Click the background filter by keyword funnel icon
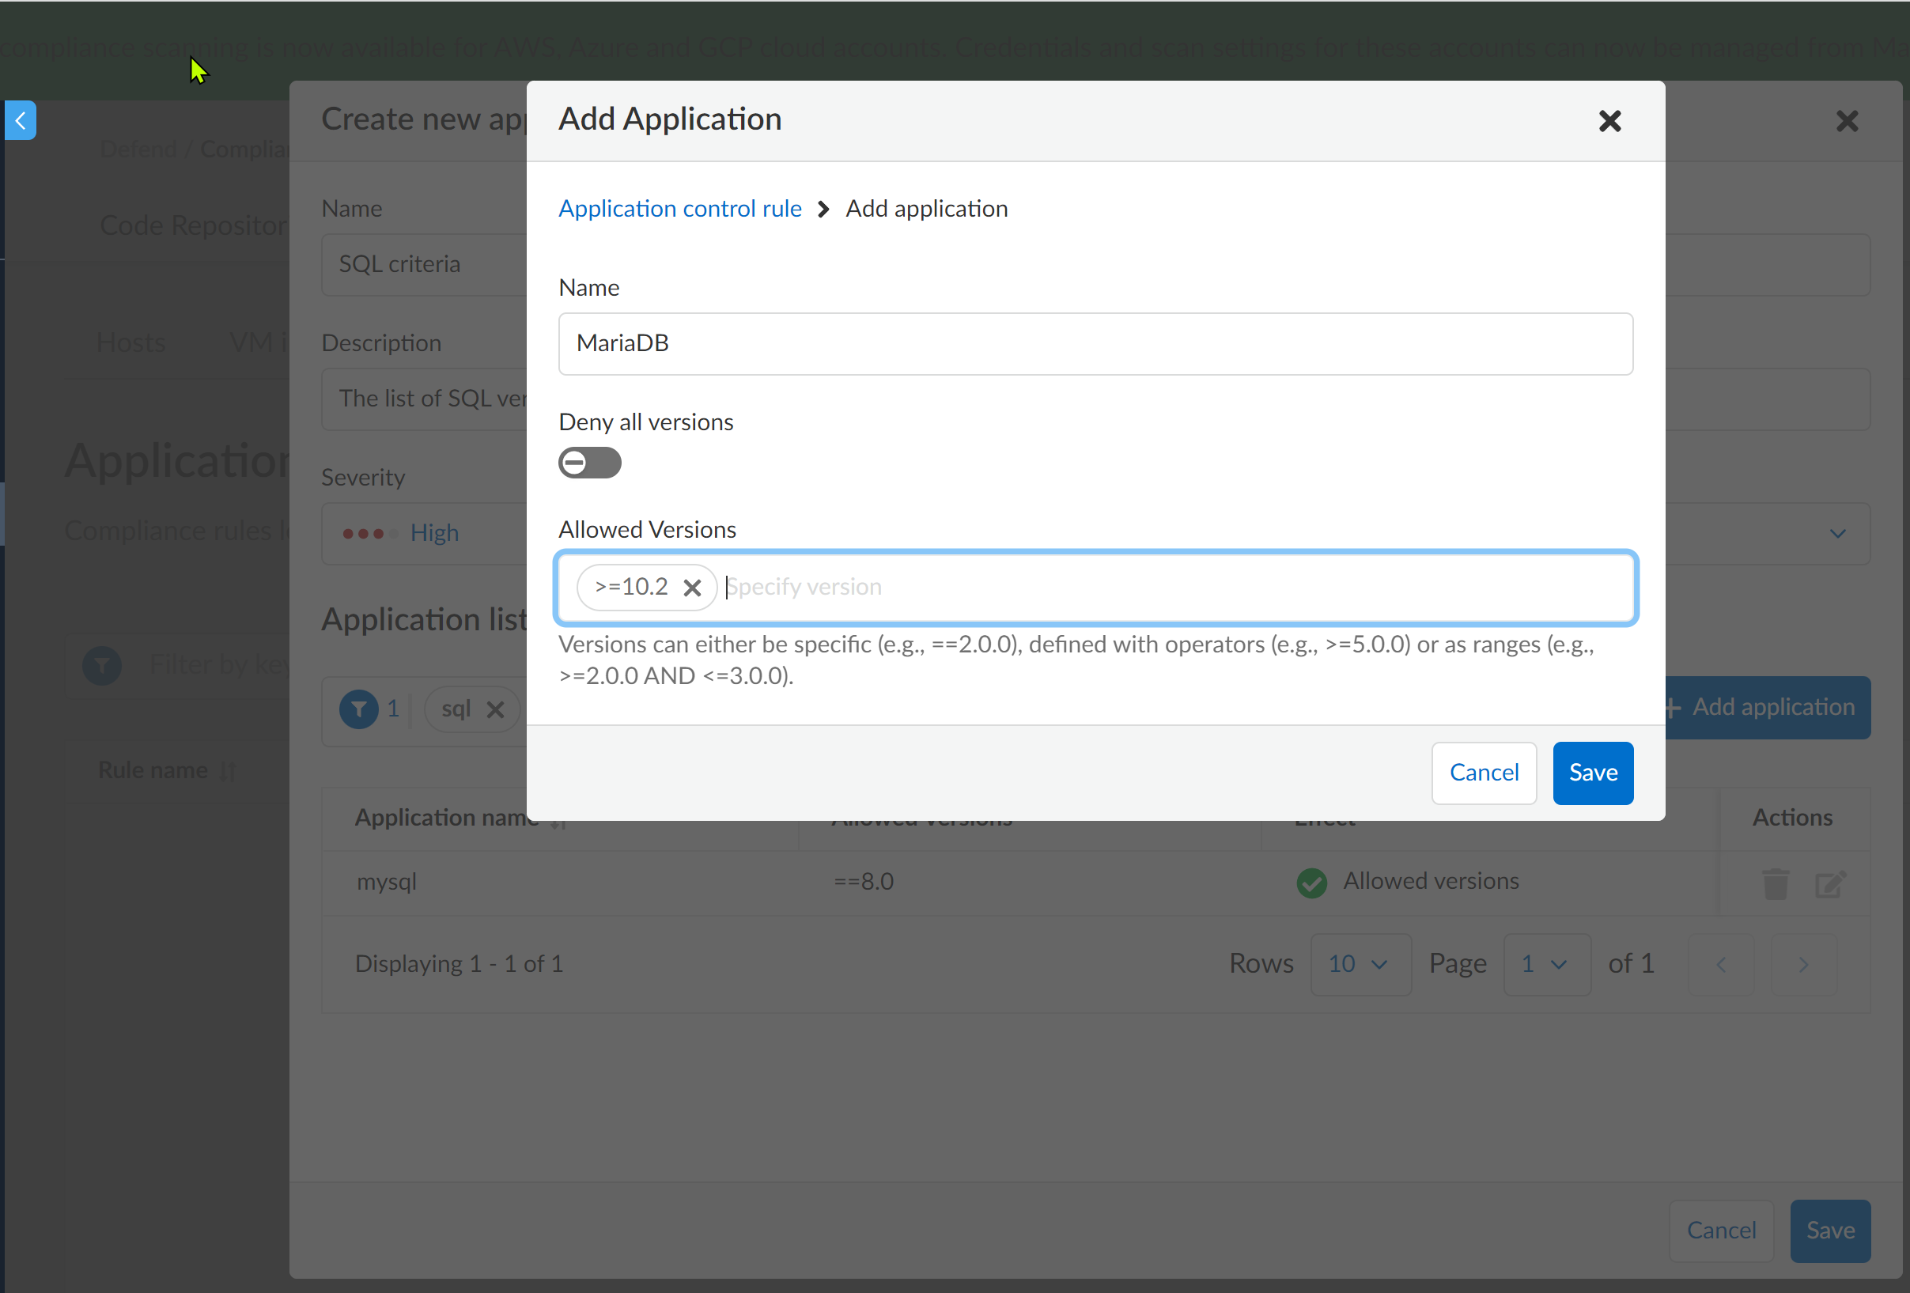Screen dimensions: 1910x1293 coord(103,664)
